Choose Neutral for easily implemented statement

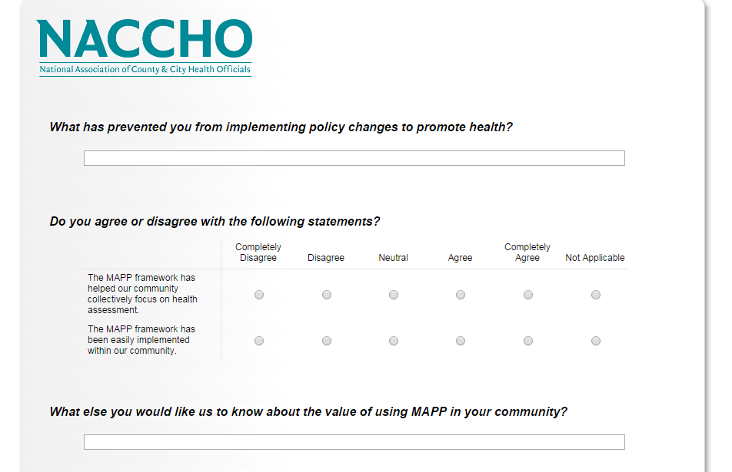(x=394, y=341)
